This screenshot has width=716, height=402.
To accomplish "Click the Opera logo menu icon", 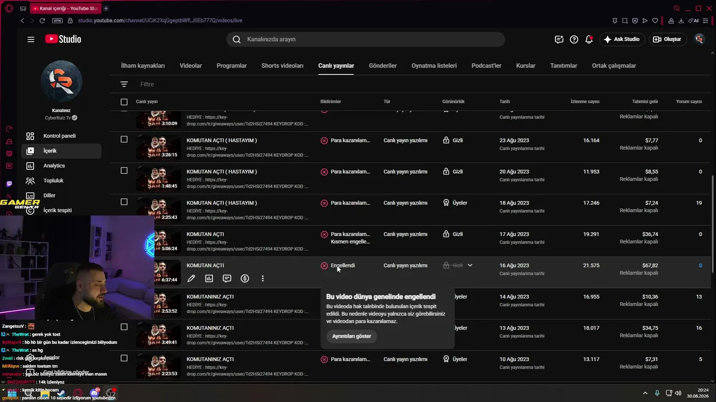I will coord(9,8).
